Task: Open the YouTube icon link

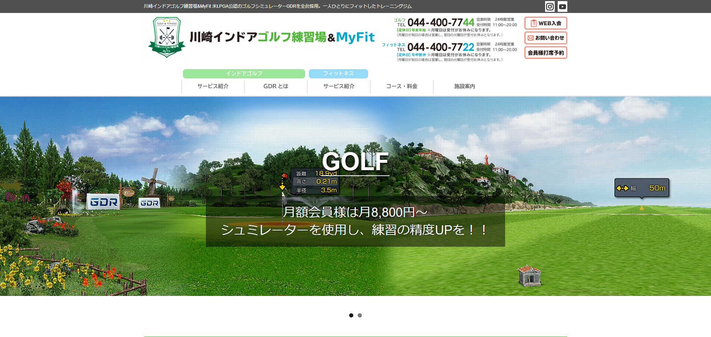Action: tap(563, 6)
